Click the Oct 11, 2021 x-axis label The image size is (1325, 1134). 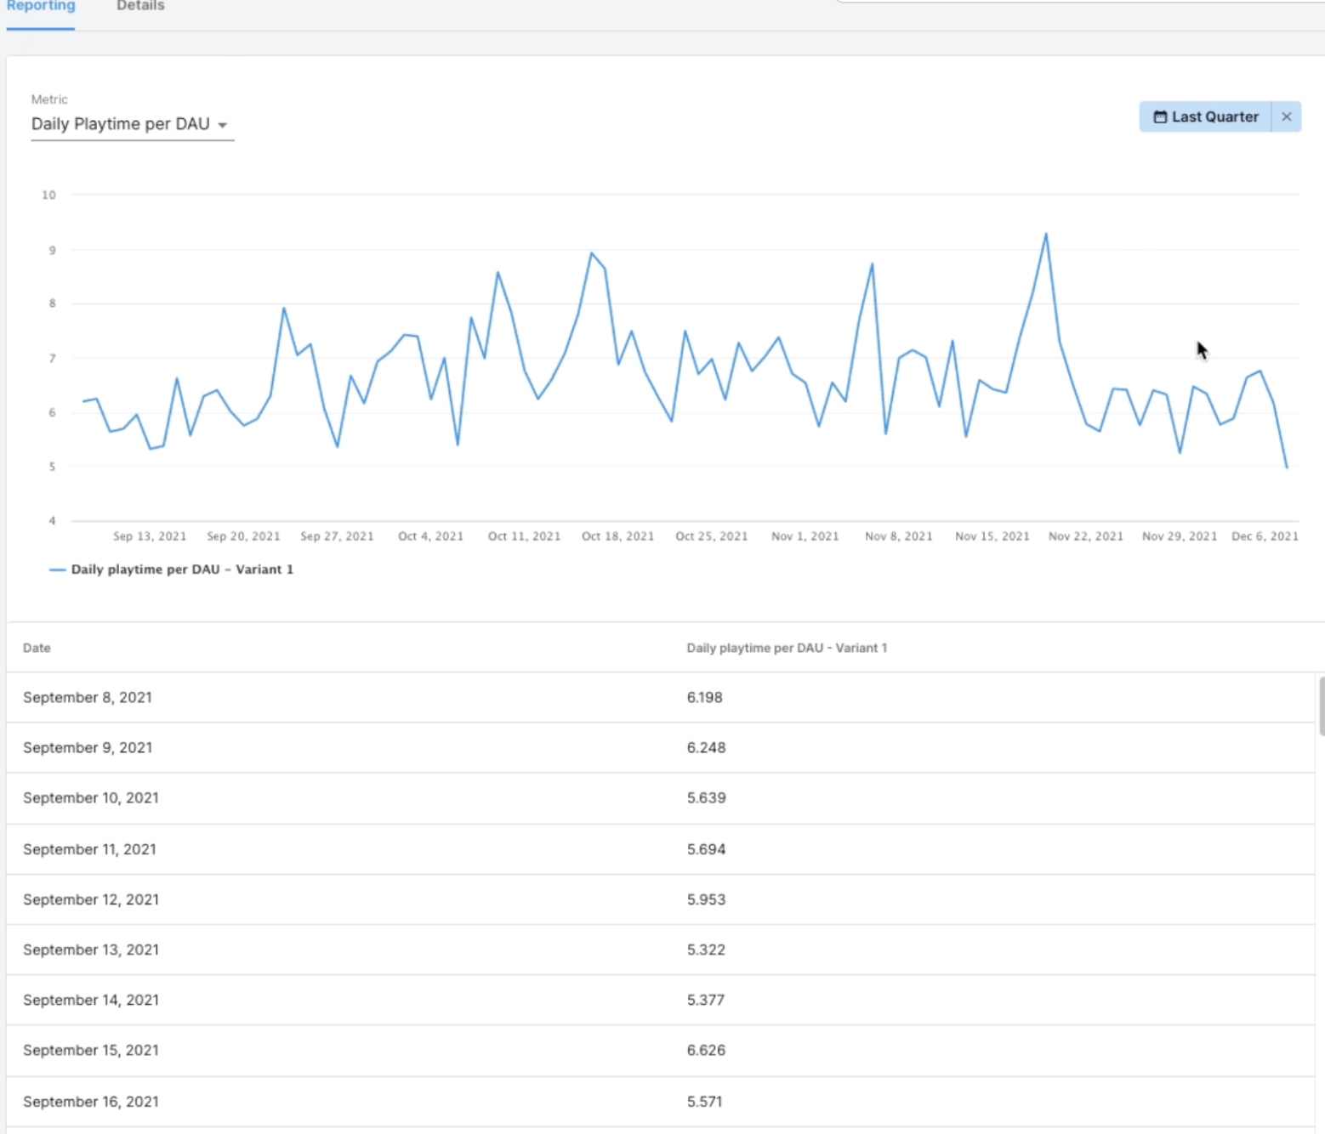click(x=524, y=536)
